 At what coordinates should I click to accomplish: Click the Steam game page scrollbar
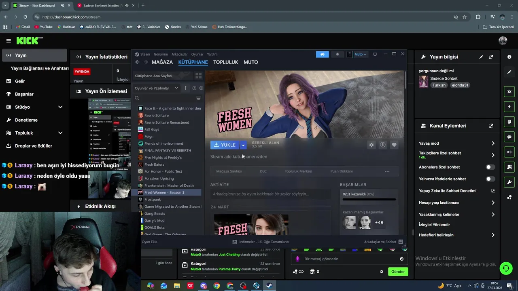click(405, 81)
